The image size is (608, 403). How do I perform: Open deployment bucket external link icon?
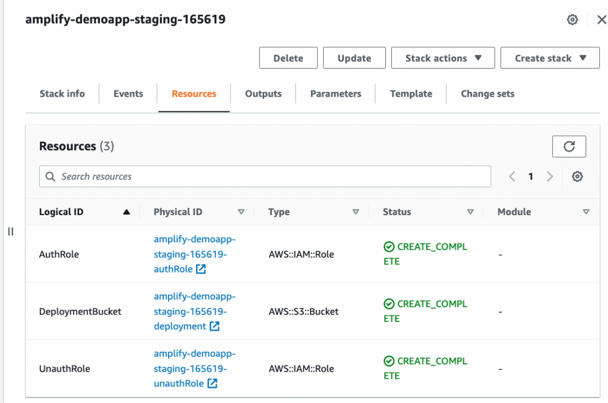214,326
